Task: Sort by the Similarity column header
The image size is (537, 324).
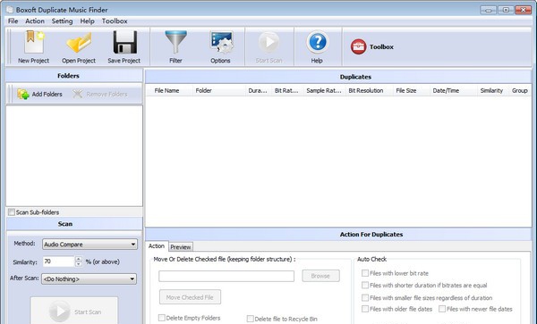Action: (x=493, y=90)
